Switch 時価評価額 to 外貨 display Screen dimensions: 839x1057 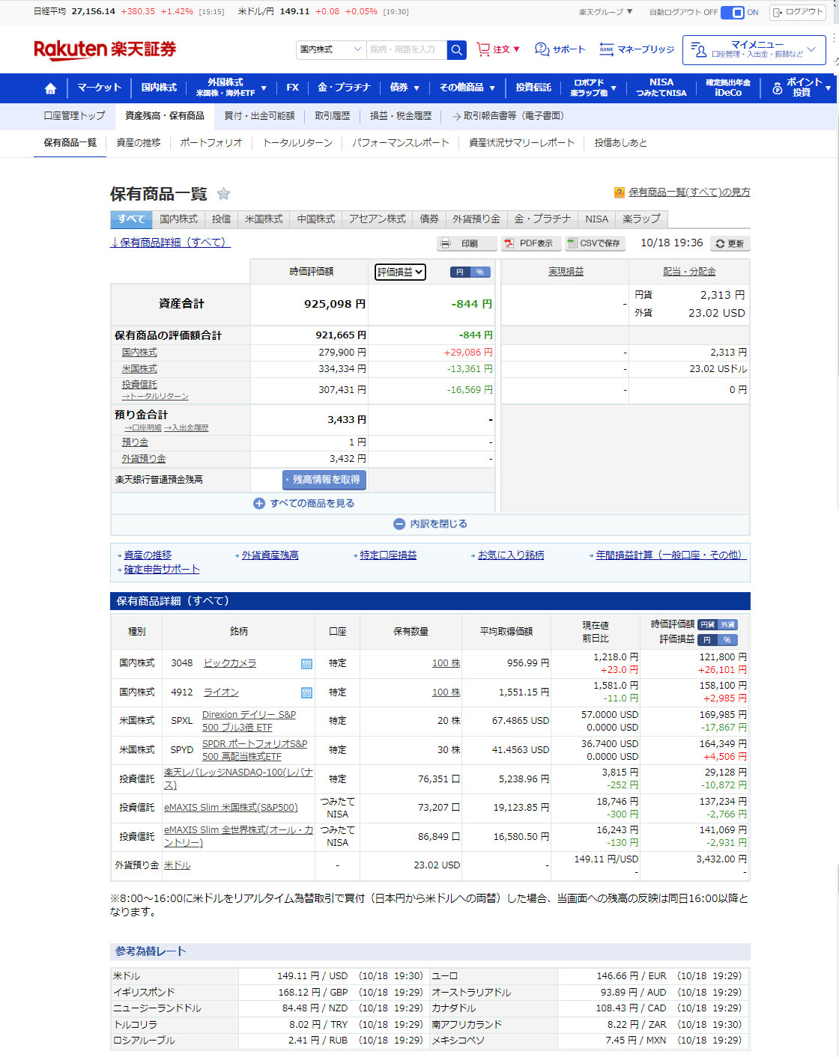click(727, 624)
